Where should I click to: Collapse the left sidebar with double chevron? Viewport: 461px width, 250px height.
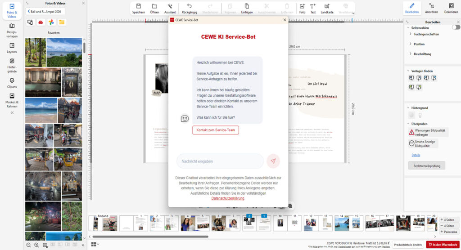[x=12, y=112]
